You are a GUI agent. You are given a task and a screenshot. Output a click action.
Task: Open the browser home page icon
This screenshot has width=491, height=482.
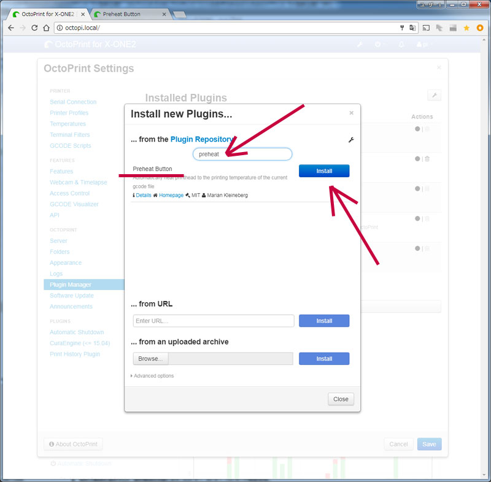click(x=47, y=28)
